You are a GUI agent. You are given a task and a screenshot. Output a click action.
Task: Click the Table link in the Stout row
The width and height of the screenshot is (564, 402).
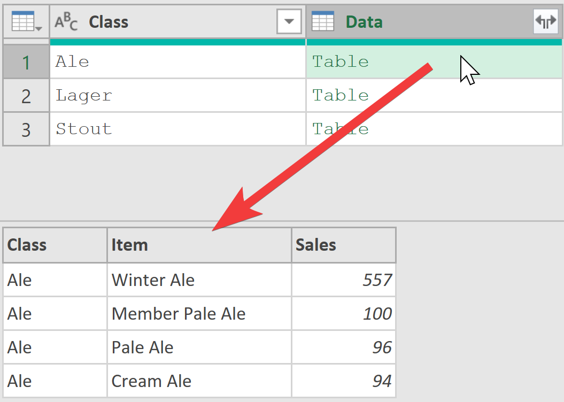point(340,129)
